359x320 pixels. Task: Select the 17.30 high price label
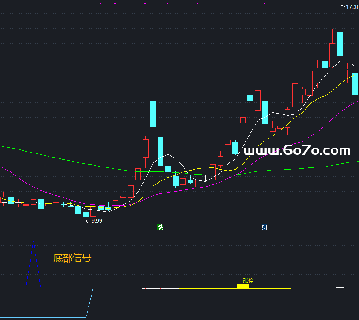coord(351,7)
